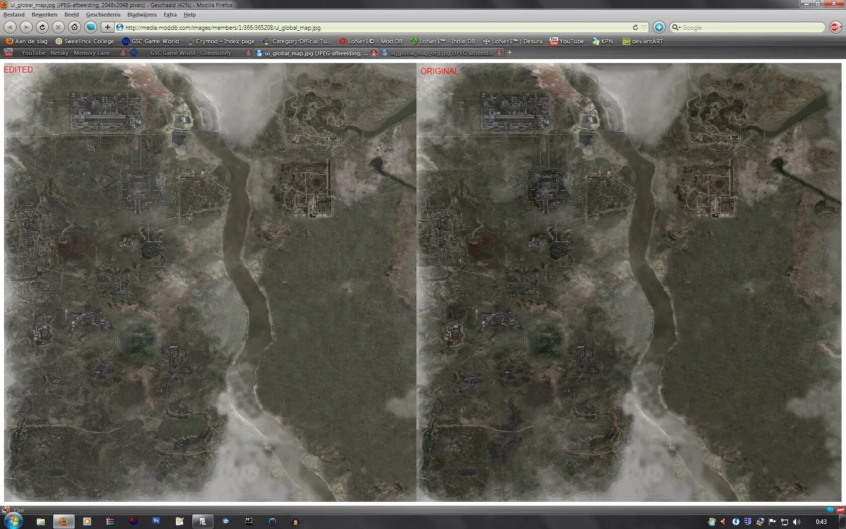Open Windows Explorer from the taskbar
Viewport: 846px width, 529px height.
click(40, 521)
